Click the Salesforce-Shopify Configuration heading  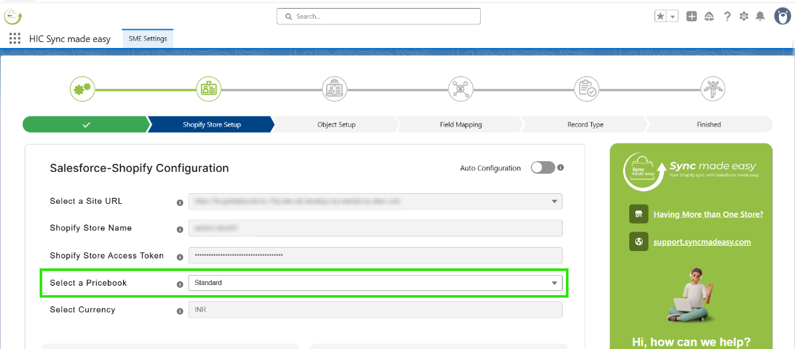click(x=139, y=168)
